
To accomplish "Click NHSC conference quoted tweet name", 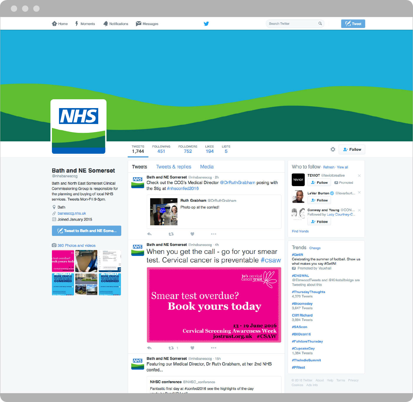I will 166,382.
